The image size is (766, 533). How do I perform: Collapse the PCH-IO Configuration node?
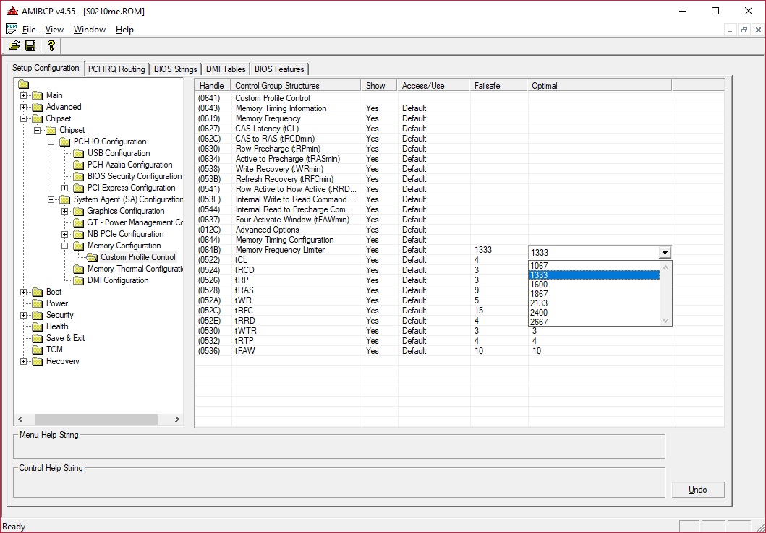tap(51, 142)
